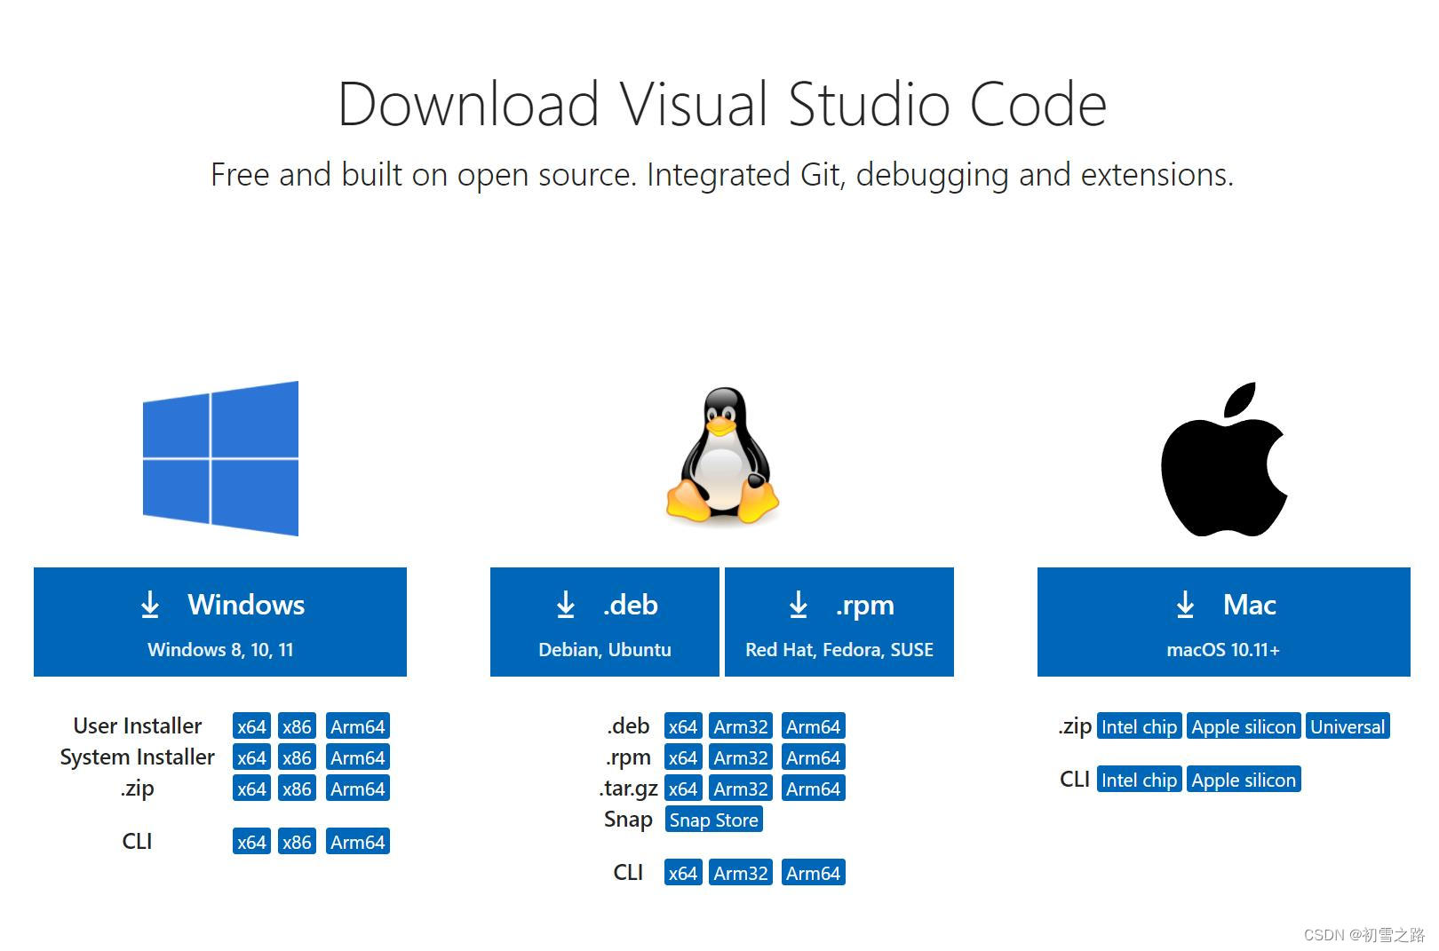Get the Linux CLI Arm64 build
Screen dimensions: 1439x951
(813, 873)
